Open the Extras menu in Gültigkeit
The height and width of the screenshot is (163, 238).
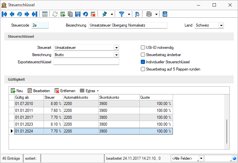89,91
